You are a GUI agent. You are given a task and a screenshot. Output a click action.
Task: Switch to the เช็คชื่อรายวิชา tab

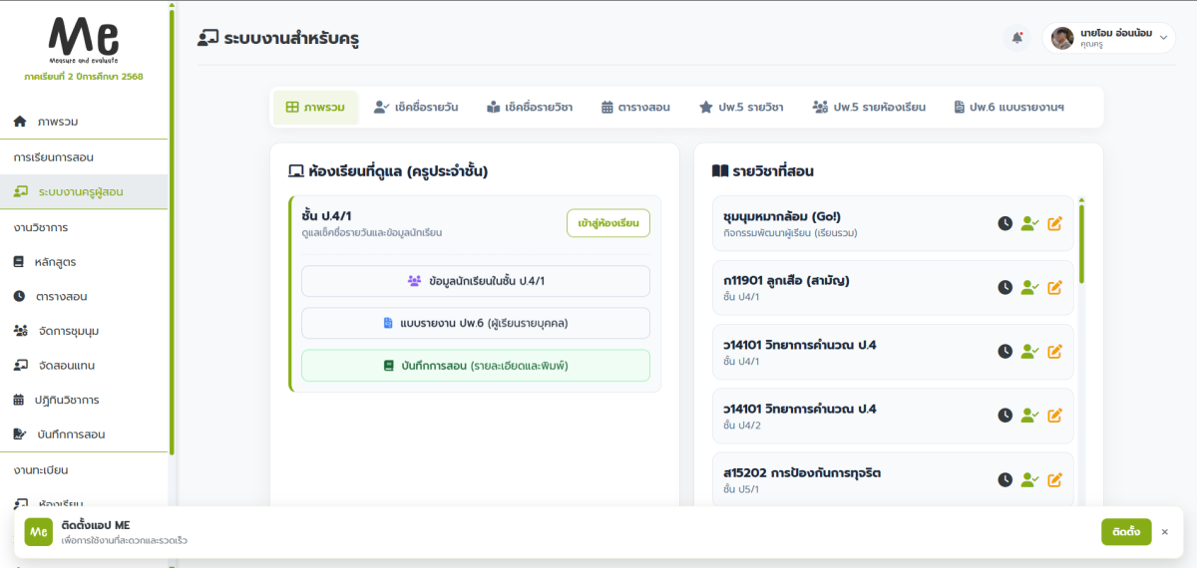click(x=530, y=107)
